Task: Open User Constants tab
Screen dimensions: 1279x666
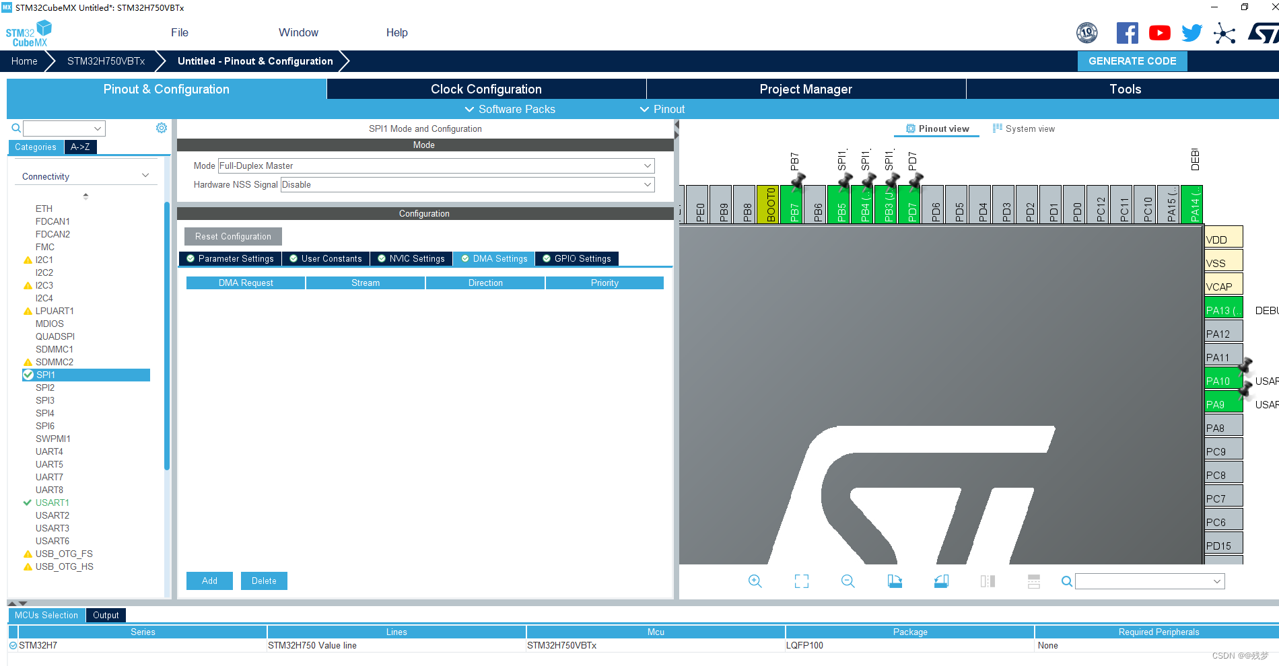Action: pyautogui.click(x=326, y=258)
